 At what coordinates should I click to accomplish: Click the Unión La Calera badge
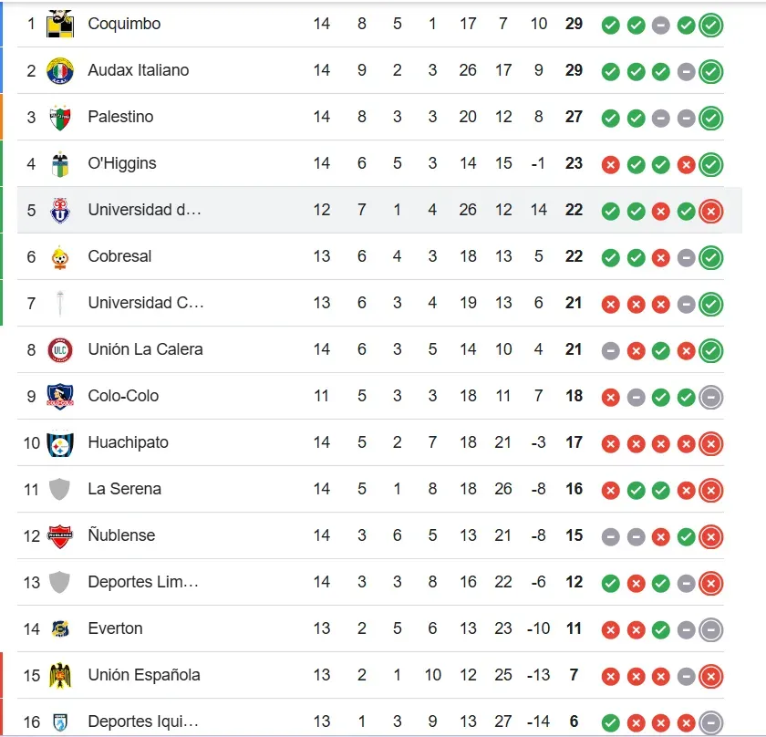pos(59,349)
